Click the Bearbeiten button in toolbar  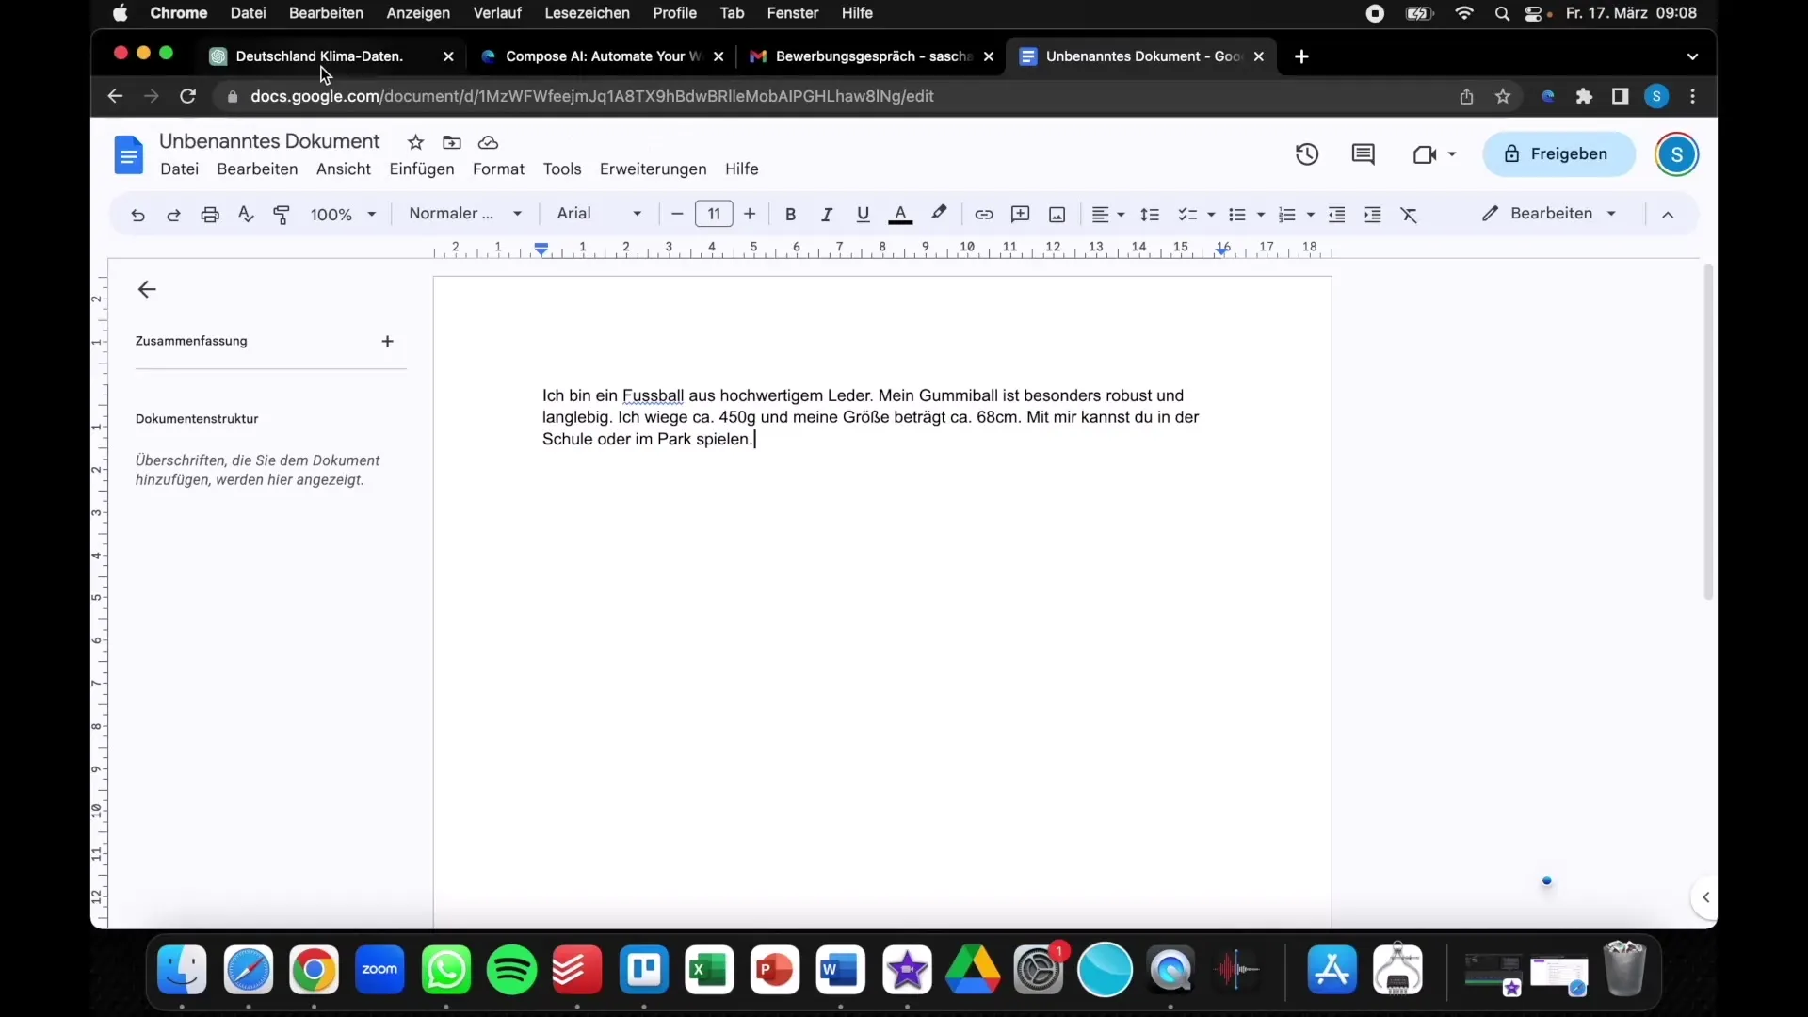[1548, 214]
